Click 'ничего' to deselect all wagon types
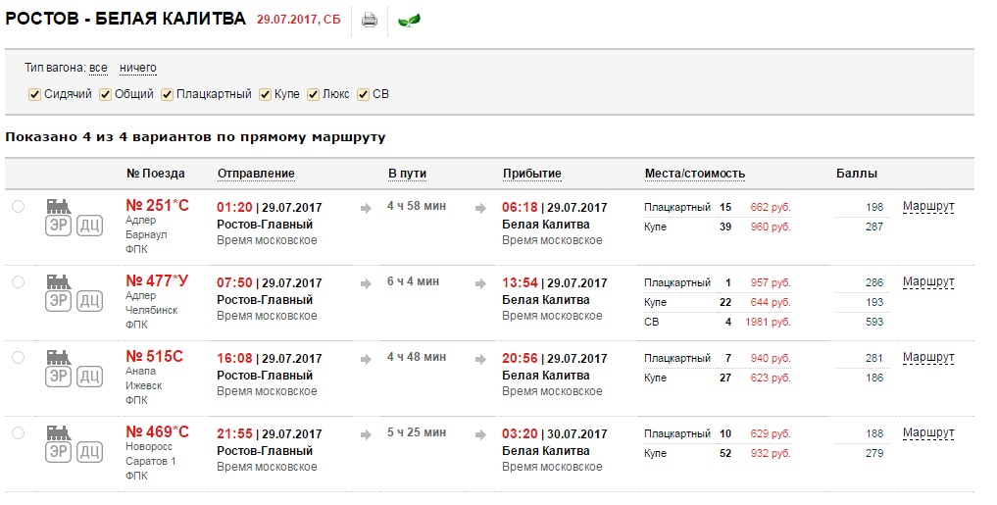The width and height of the screenshot is (997, 505). pos(138,68)
